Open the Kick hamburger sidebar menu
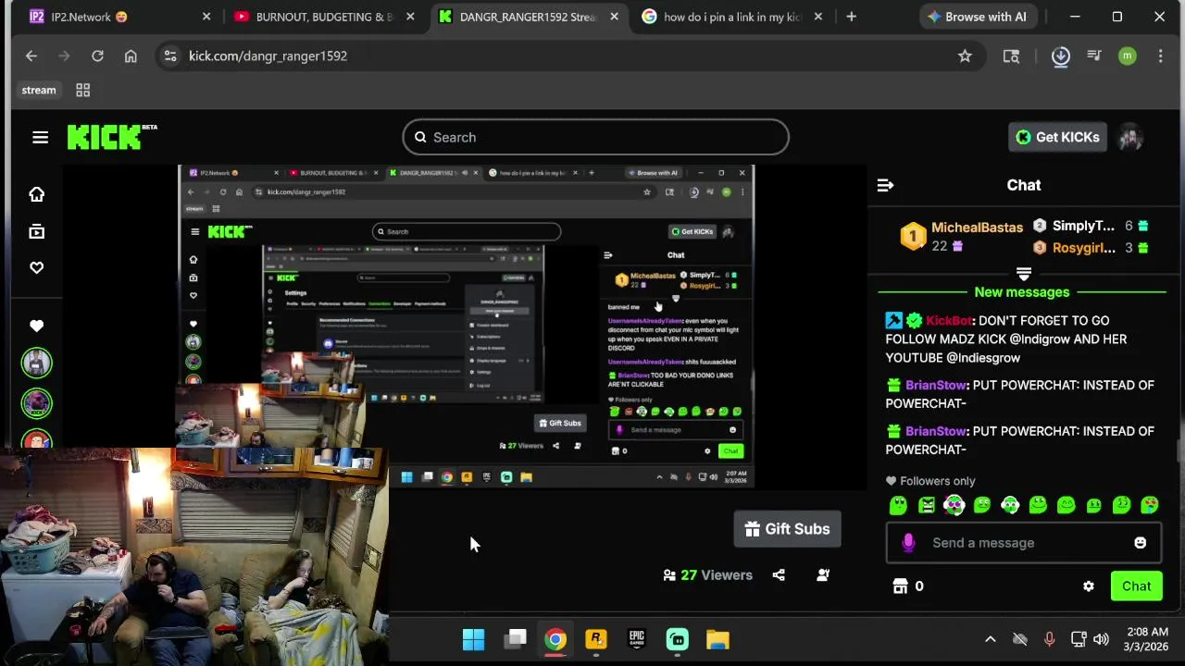Screen dimensions: 1185x666 pos(40,137)
